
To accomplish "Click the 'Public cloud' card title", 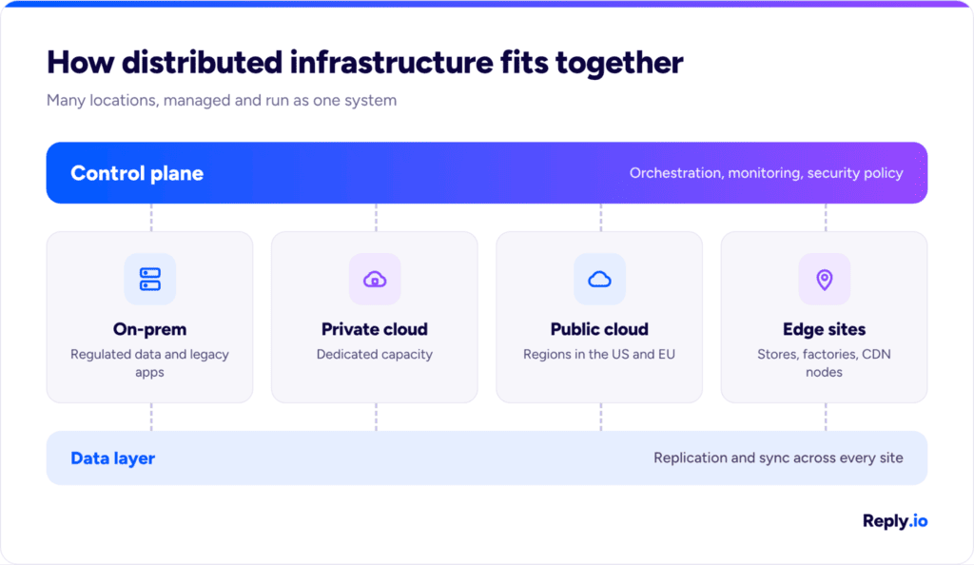I will 599,329.
